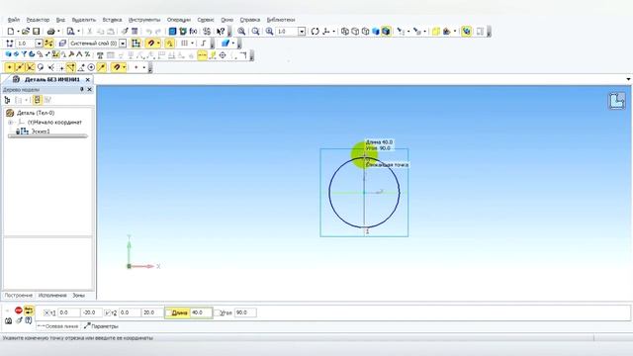This screenshot has height=356, width=633.
Task: Toggle orthogonal drawing mode icon
Action: coord(204,43)
